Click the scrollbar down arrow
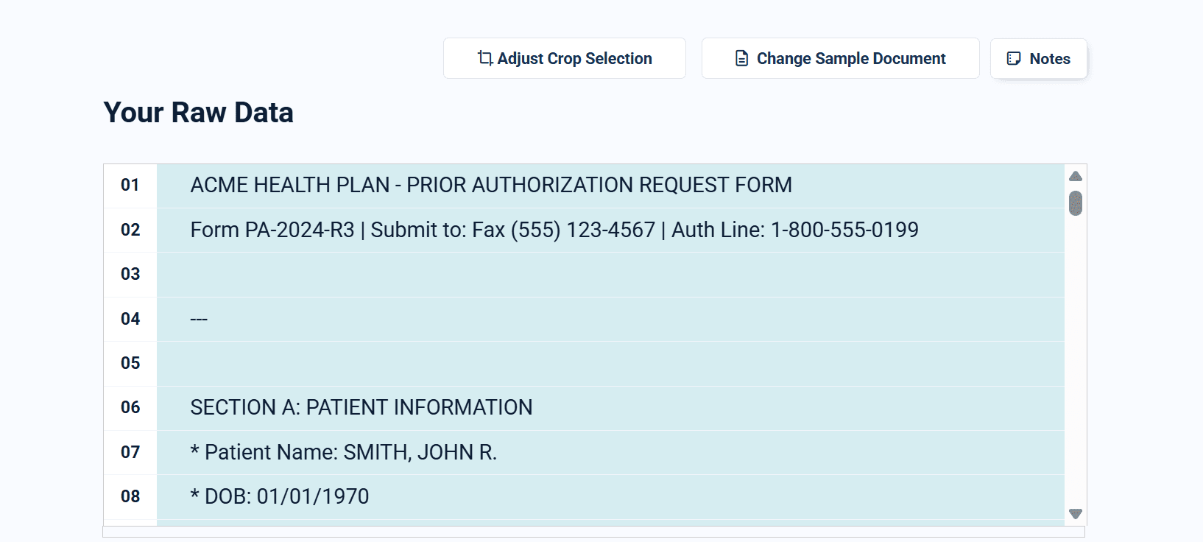This screenshot has width=1203, height=542. click(1076, 513)
